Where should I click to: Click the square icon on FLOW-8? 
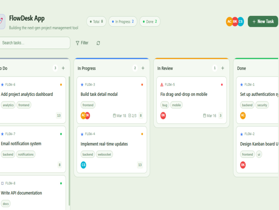pyautogui.click(x=2, y=183)
